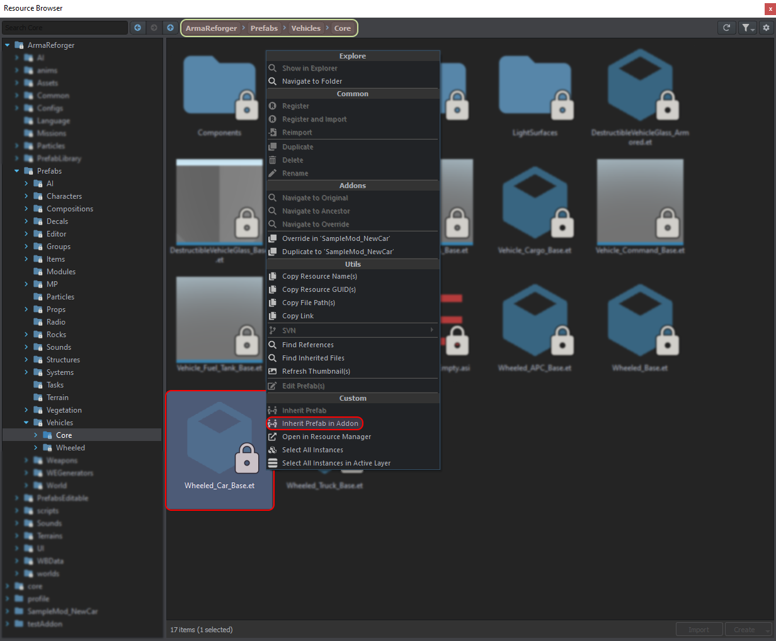The height and width of the screenshot is (641, 776).
Task: Select the Items folder label in the tree
Action: (x=55, y=259)
